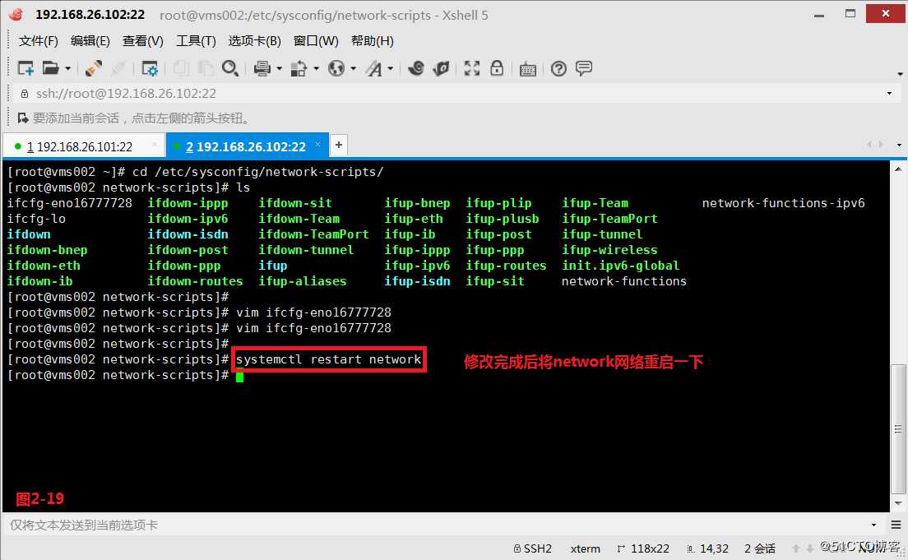Open the sessions folder icon

(50, 68)
